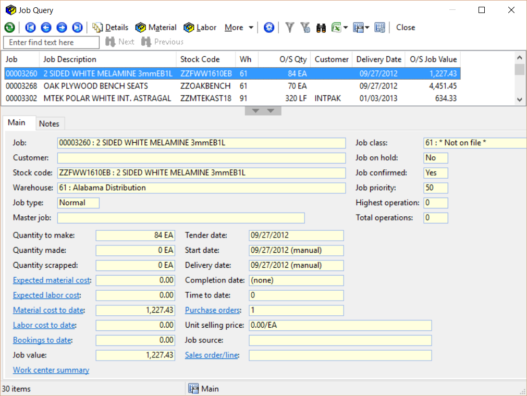Sort by Job Description column header
527x396 pixels.
tap(107, 59)
